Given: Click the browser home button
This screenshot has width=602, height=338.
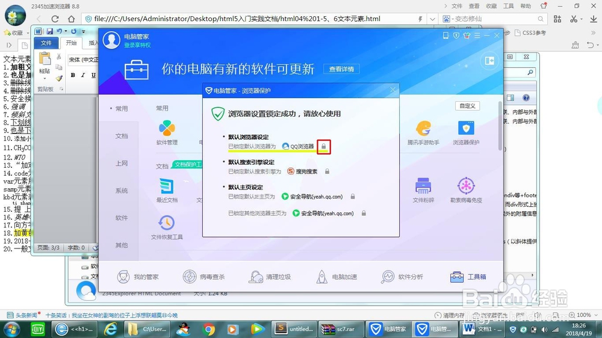Looking at the screenshot, I should point(72,19).
